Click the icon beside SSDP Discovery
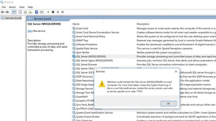This screenshot has height=121, width=216. point(74,76)
